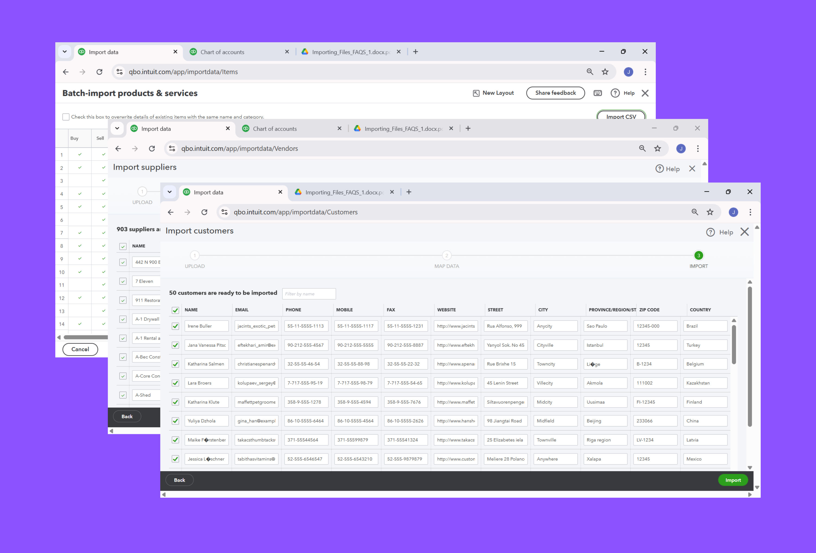Open Chrome three-dot menu in Customers window
This screenshot has height=553, width=816.
tap(750, 212)
